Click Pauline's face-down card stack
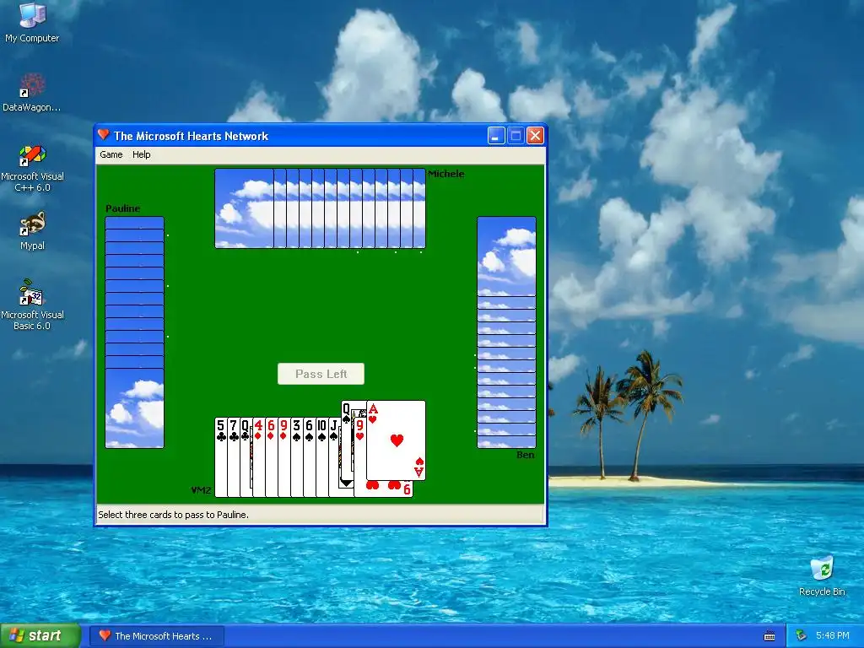This screenshot has height=648, width=864. click(134, 332)
